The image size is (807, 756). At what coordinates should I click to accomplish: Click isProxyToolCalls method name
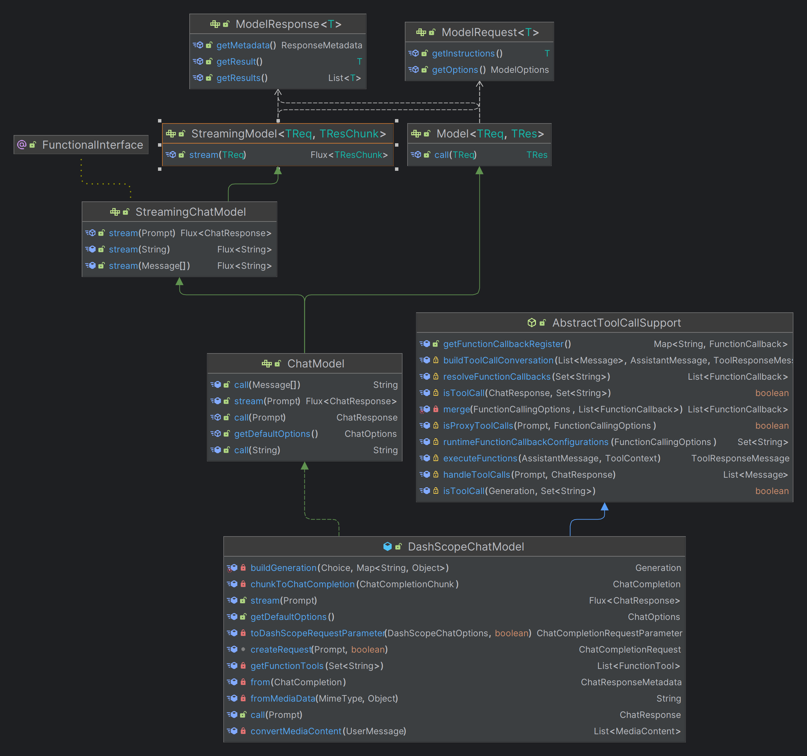coord(478,426)
